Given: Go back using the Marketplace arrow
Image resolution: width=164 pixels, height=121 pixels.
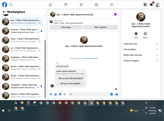Looking at the screenshot, I should click(4, 12).
